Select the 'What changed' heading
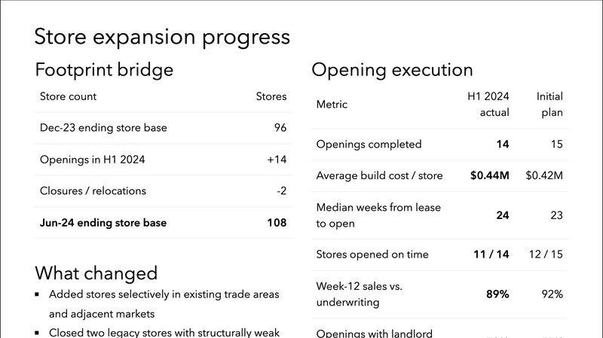The image size is (603, 338). [96, 273]
